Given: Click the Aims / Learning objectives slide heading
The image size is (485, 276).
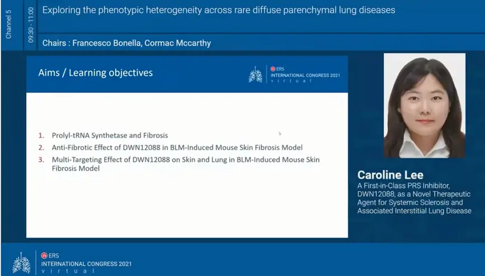Looking at the screenshot, I should (95, 73).
